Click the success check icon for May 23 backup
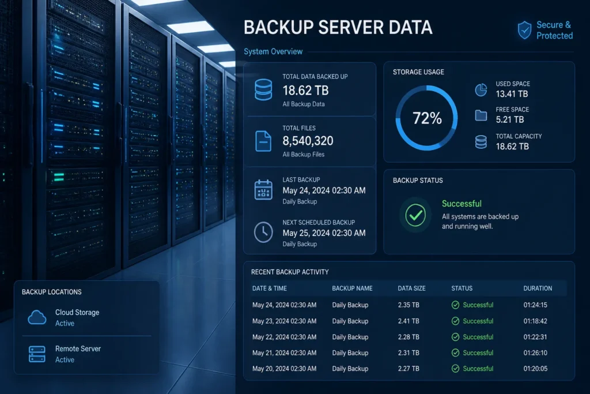Viewport: 590px width, 394px height. 455,321
